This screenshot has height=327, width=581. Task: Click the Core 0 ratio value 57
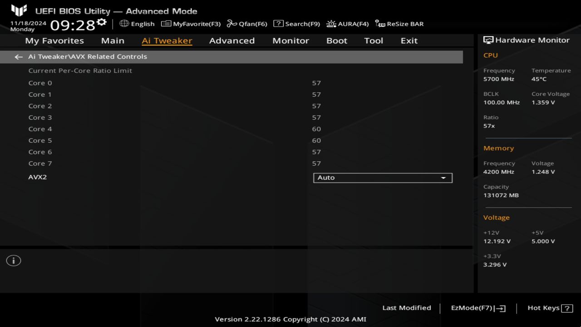coord(316,83)
